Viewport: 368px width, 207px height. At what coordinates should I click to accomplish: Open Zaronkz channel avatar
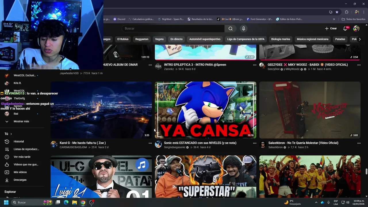[158, 66]
